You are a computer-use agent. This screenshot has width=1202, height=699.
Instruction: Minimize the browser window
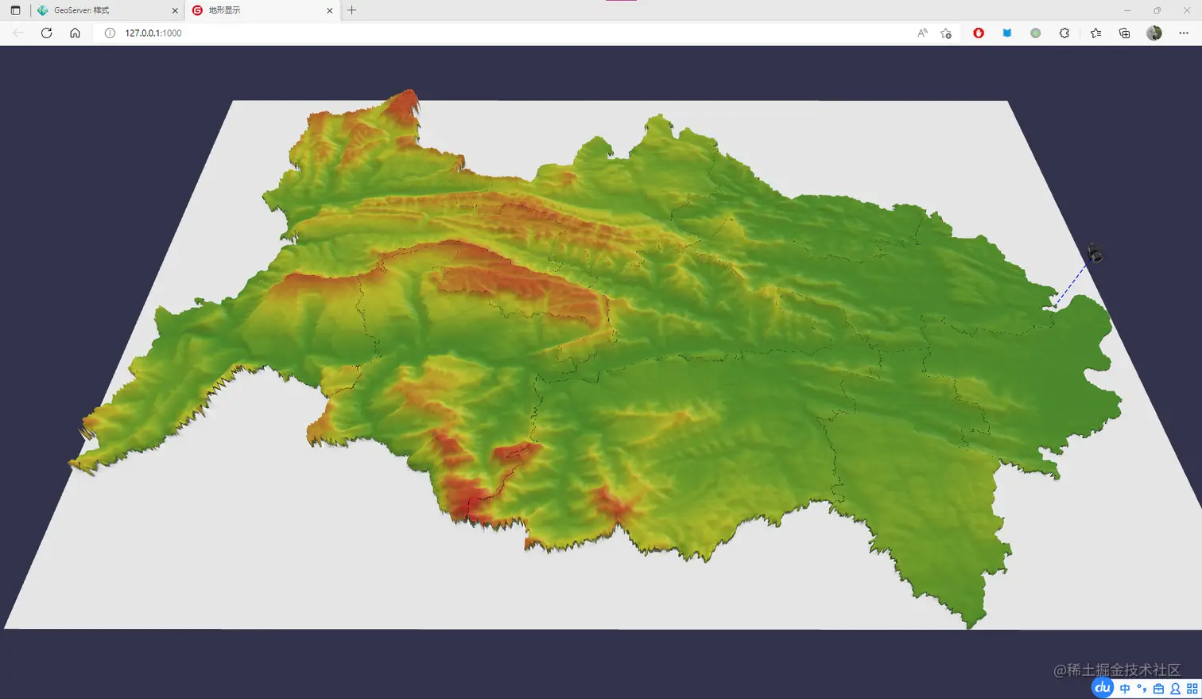pyautogui.click(x=1127, y=10)
